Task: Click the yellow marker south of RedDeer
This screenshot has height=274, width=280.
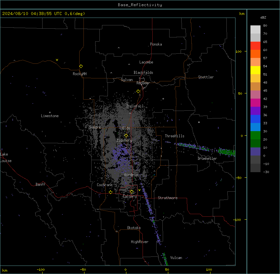Action: [138, 91]
